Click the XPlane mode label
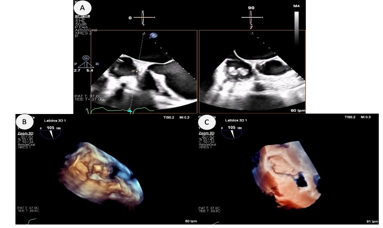The image size is (383, 228). [82, 16]
